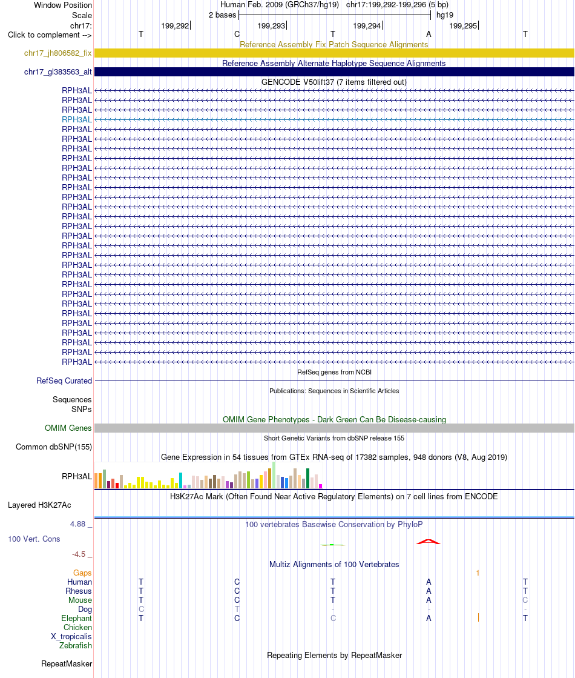Select the "Scale" label in the ruler

point(82,15)
